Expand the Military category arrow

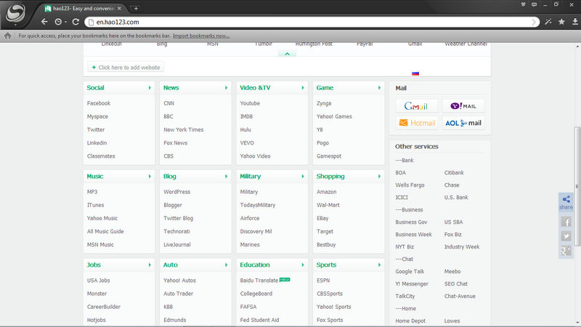(x=303, y=177)
